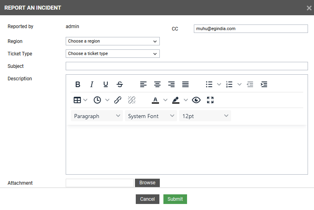Toggle the numbered list button

click(229, 84)
